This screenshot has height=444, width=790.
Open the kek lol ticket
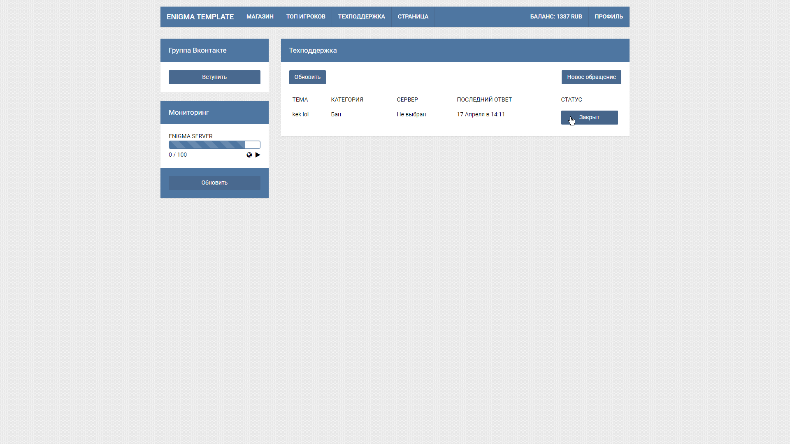[x=300, y=115]
